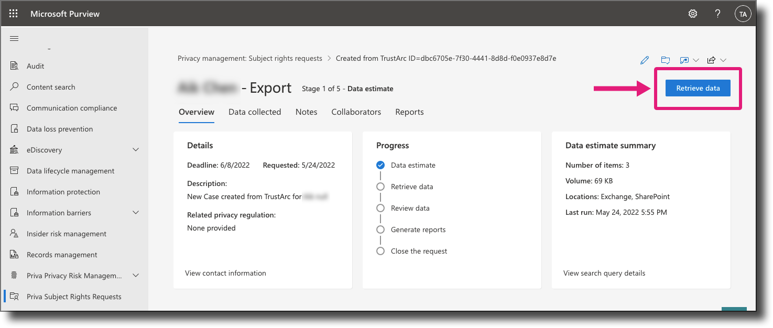Open the Microsoft 365 app launcher
Viewport: 773px width, 328px height.
[x=14, y=14]
